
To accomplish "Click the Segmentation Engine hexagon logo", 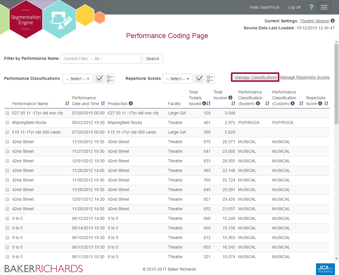I will [26, 20].
